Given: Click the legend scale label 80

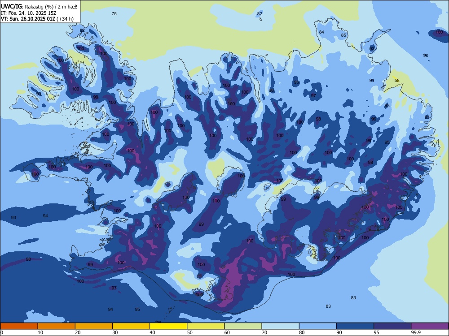Looking at the screenshot, I should [302, 332].
